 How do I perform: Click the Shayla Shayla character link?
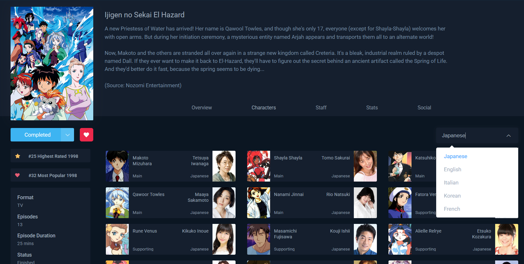coord(288,158)
